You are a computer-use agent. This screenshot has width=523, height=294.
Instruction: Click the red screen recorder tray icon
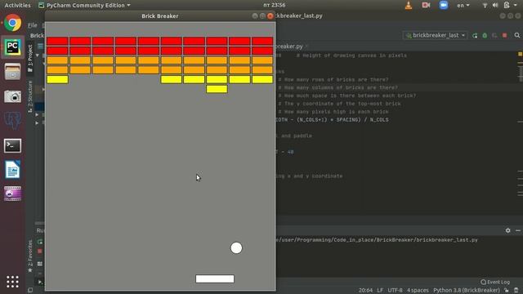pyautogui.click(x=426, y=5)
